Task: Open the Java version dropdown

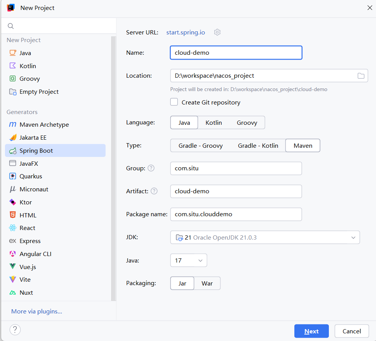Action: (189, 260)
